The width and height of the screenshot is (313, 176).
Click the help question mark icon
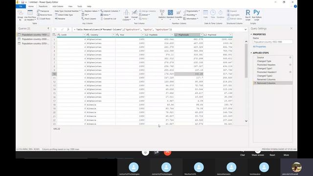pos(295,6)
